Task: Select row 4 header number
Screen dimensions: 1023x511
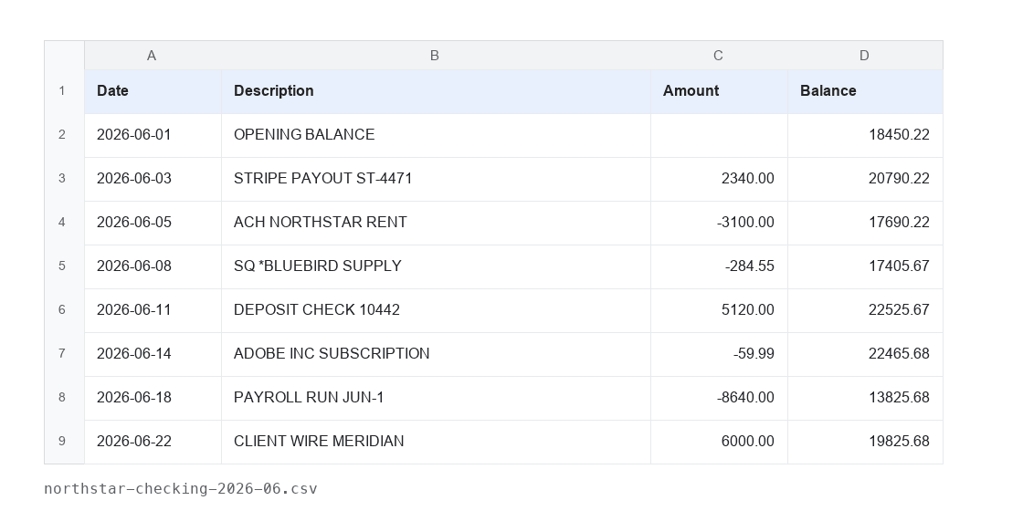Action: pyautogui.click(x=64, y=223)
